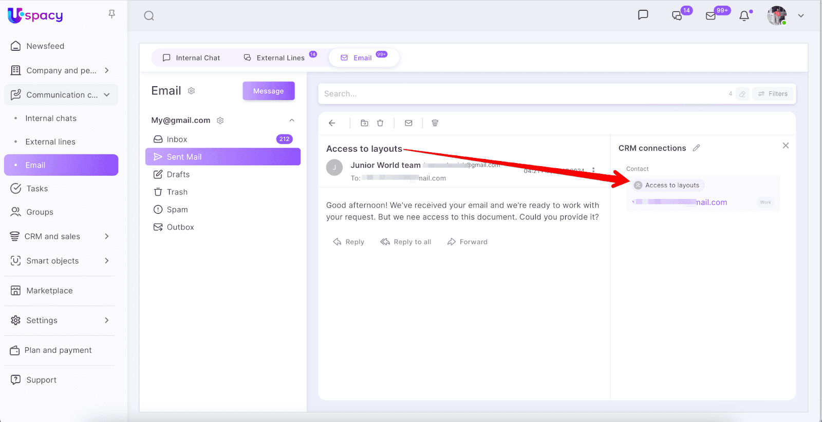Open the notifications bell icon
The width and height of the screenshot is (822, 422).
coord(744,16)
